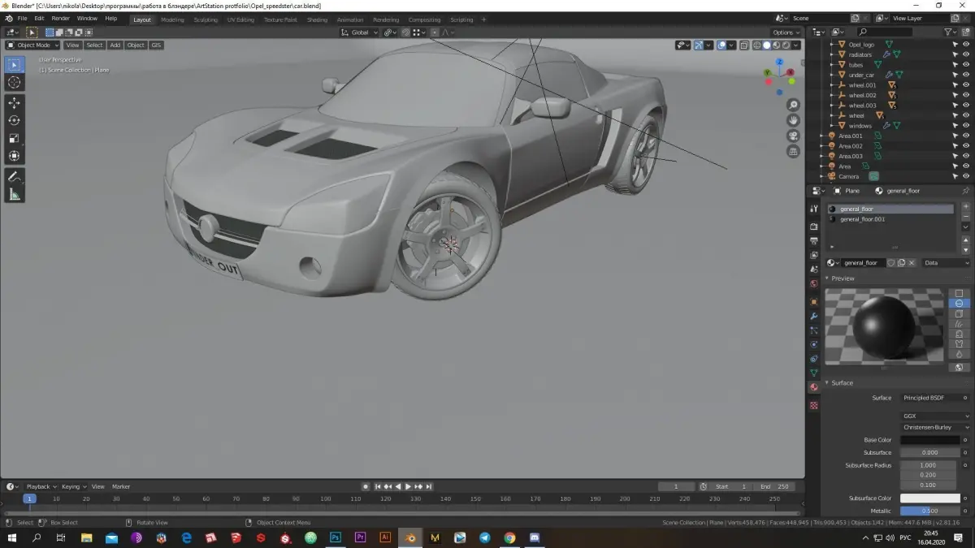Select the Select Box tool
This screenshot has width=975, height=548.
14,65
